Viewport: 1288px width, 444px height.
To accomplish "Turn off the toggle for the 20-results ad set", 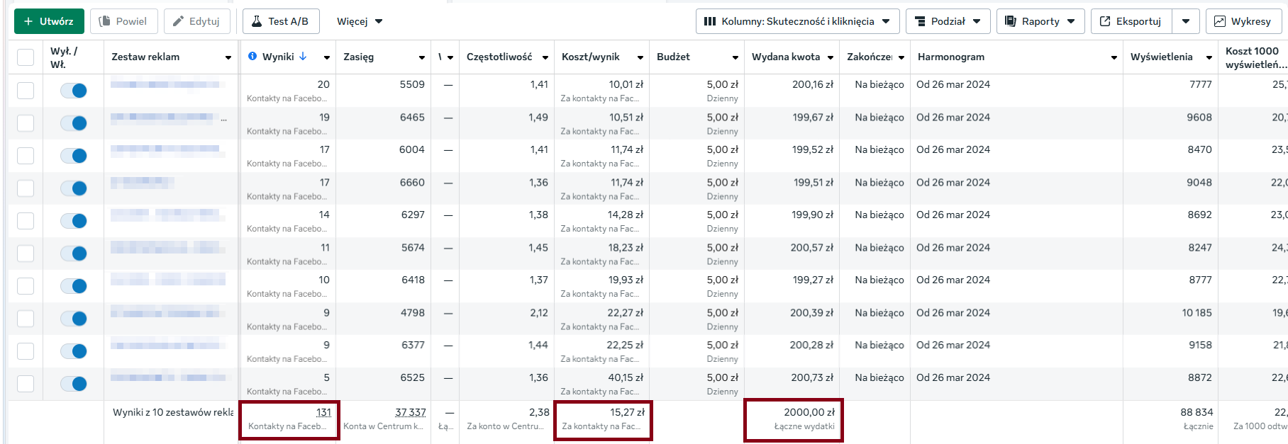I will coord(74,91).
